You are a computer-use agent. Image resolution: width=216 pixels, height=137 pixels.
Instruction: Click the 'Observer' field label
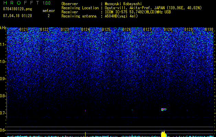70,4
